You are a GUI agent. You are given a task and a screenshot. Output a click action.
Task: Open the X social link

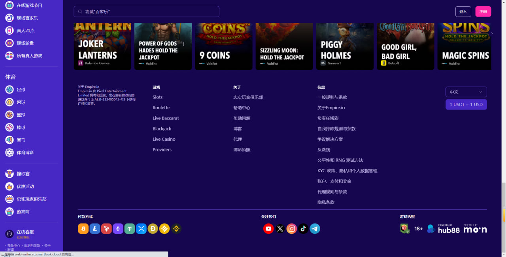(x=280, y=229)
